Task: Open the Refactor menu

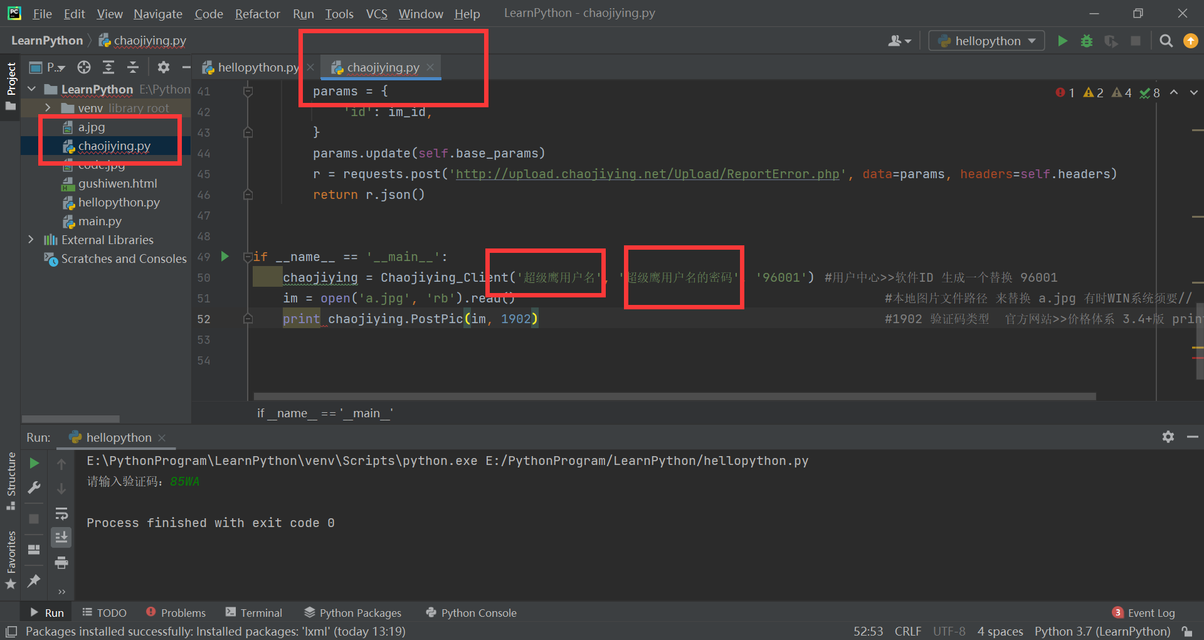Action: (x=257, y=14)
